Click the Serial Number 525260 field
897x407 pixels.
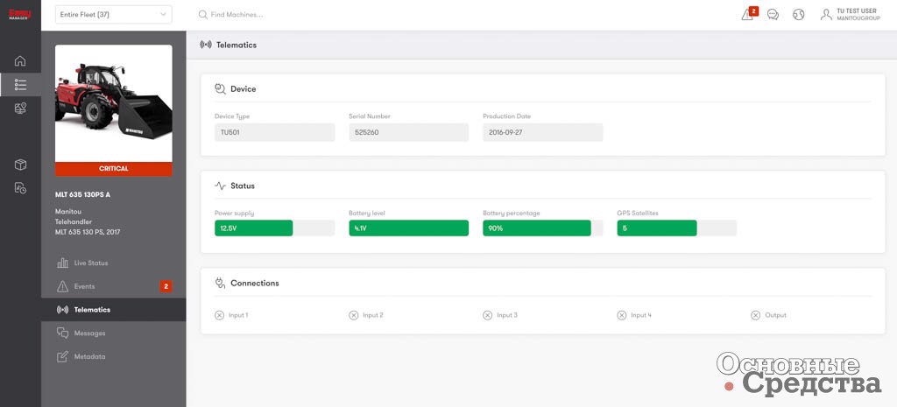coord(408,132)
